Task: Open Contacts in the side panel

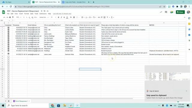Action: point(189,35)
